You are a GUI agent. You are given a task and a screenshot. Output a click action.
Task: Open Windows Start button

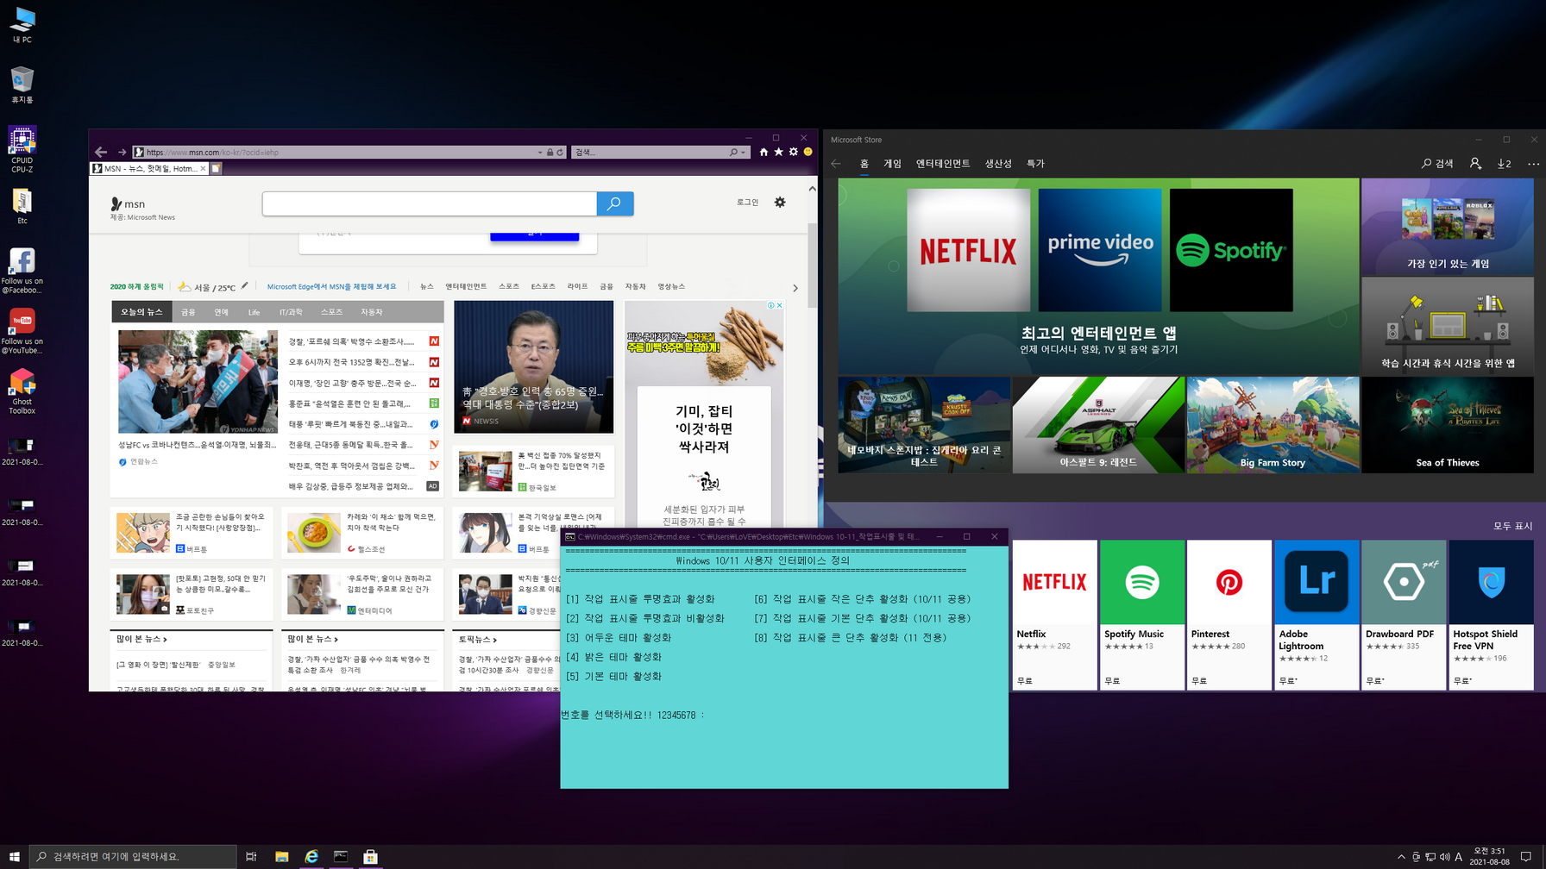pos(14,856)
